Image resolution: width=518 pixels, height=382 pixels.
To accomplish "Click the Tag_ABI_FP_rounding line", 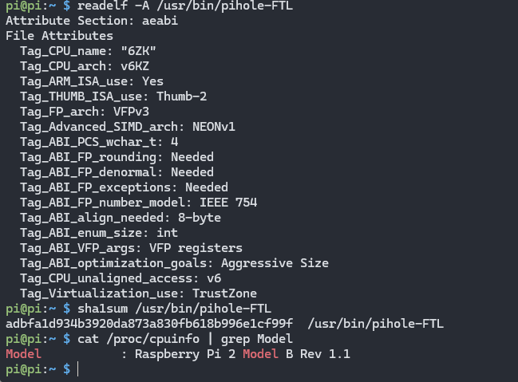I will tap(117, 157).
